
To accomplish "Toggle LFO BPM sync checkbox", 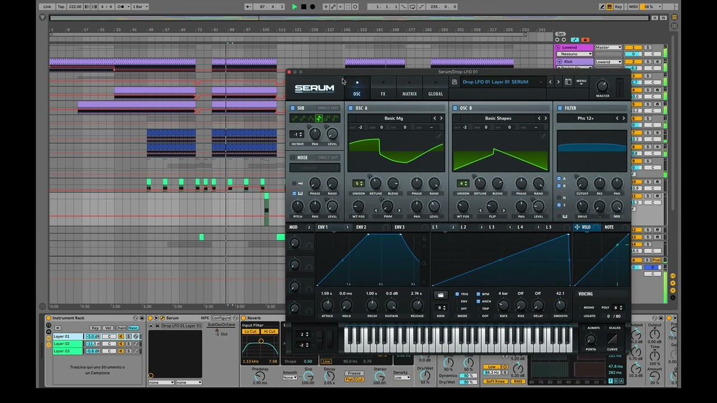I will 478,294.
